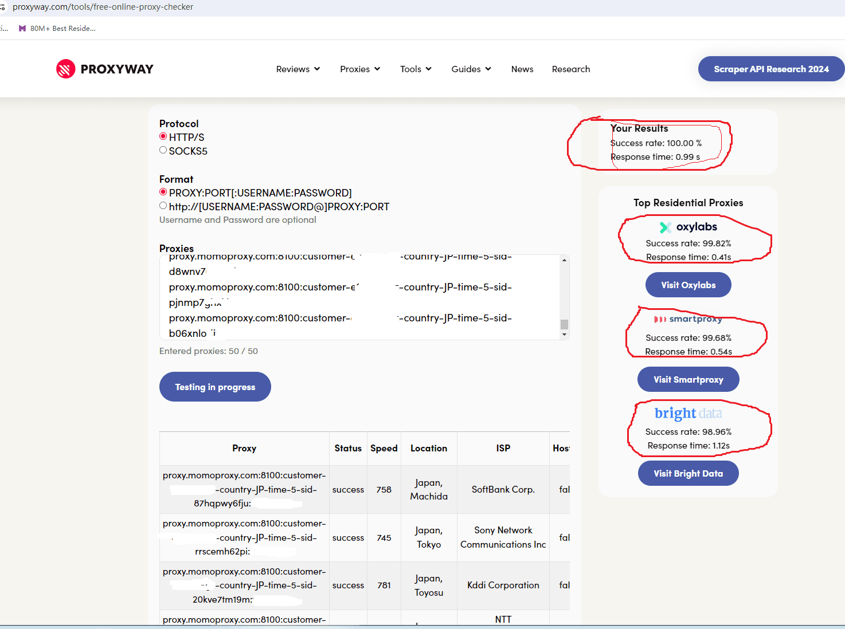Click the Oxylabs Success rate: 99.82% text
The width and height of the screenshot is (845, 629).
click(688, 243)
